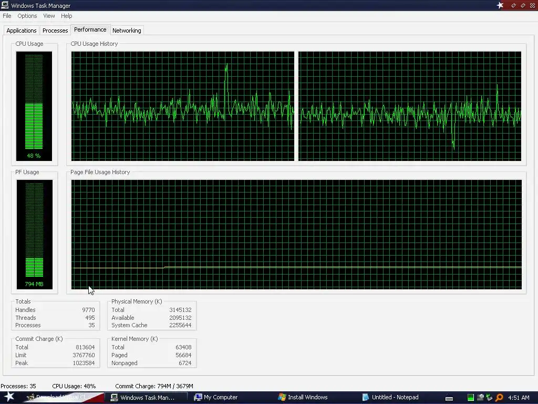Screen dimensions: 538x404
Task: Select the Performance tab
Action: click(x=90, y=30)
